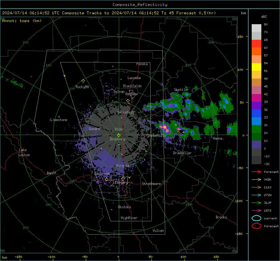The height and width of the screenshot is (261, 280).
Task: Click the Vulcan town label
Action: point(158,231)
